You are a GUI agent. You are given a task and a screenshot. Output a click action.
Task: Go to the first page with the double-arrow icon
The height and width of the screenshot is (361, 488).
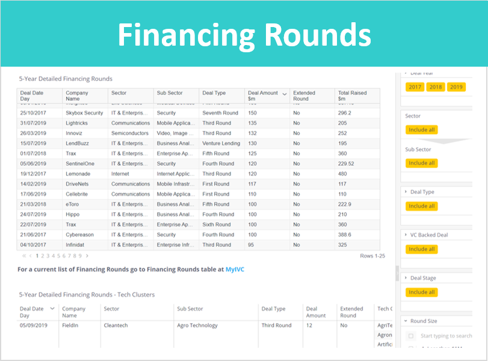(24, 256)
